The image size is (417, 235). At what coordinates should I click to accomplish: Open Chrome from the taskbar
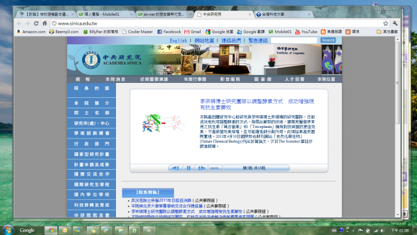(x=51, y=230)
